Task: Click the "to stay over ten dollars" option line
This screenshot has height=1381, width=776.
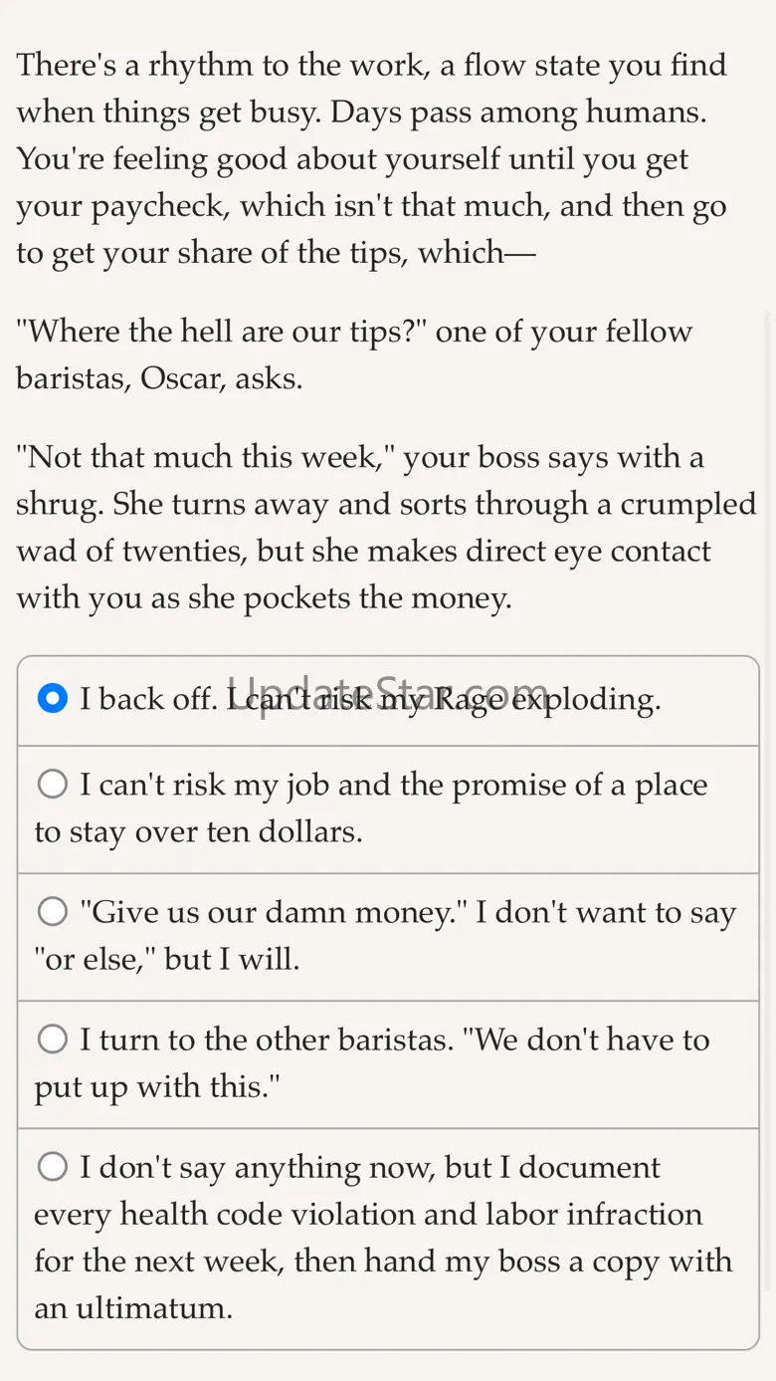Action: tap(198, 832)
